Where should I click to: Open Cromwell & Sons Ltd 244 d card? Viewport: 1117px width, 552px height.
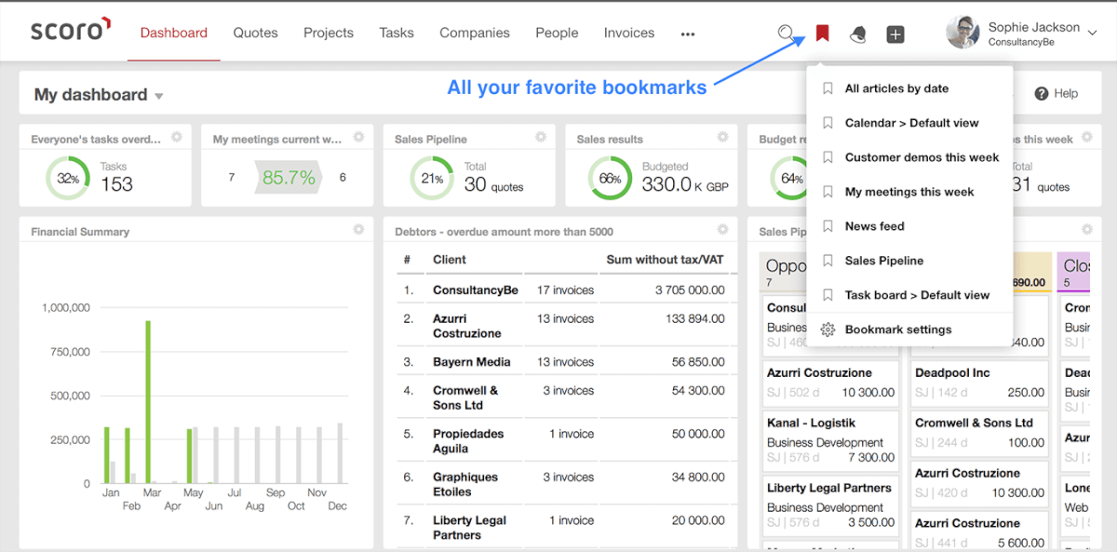pyautogui.click(x=979, y=432)
